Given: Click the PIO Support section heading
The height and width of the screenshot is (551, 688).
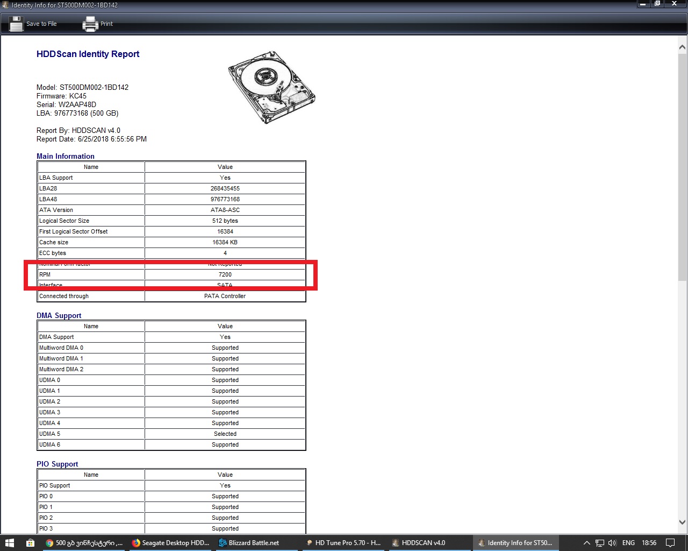Looking at the screenshot, I should 58,464.
